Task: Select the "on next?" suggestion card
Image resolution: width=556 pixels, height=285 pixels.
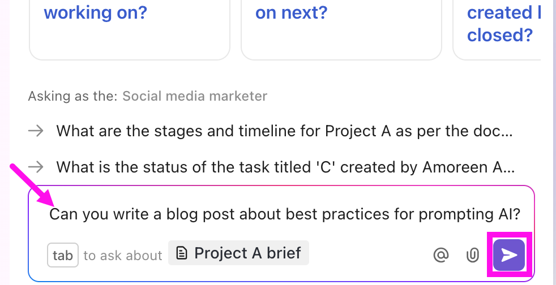Action: tap(341, 28)
